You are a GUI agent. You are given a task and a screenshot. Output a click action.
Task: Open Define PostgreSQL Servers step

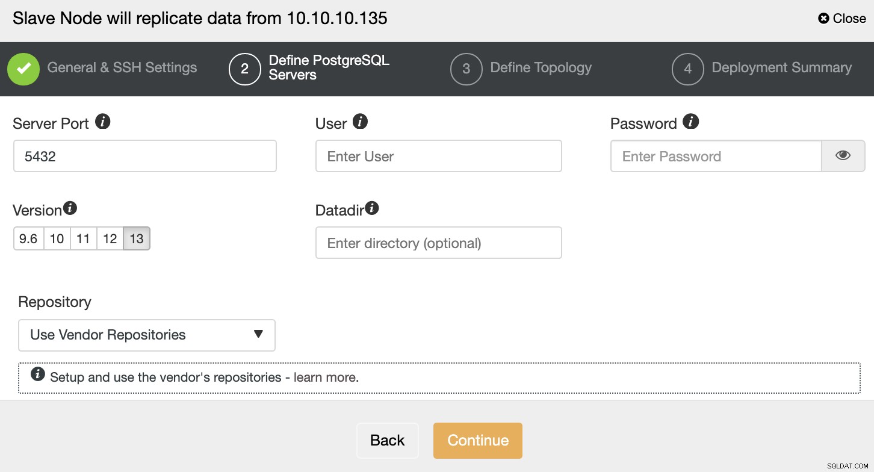(x=329, y=67)
